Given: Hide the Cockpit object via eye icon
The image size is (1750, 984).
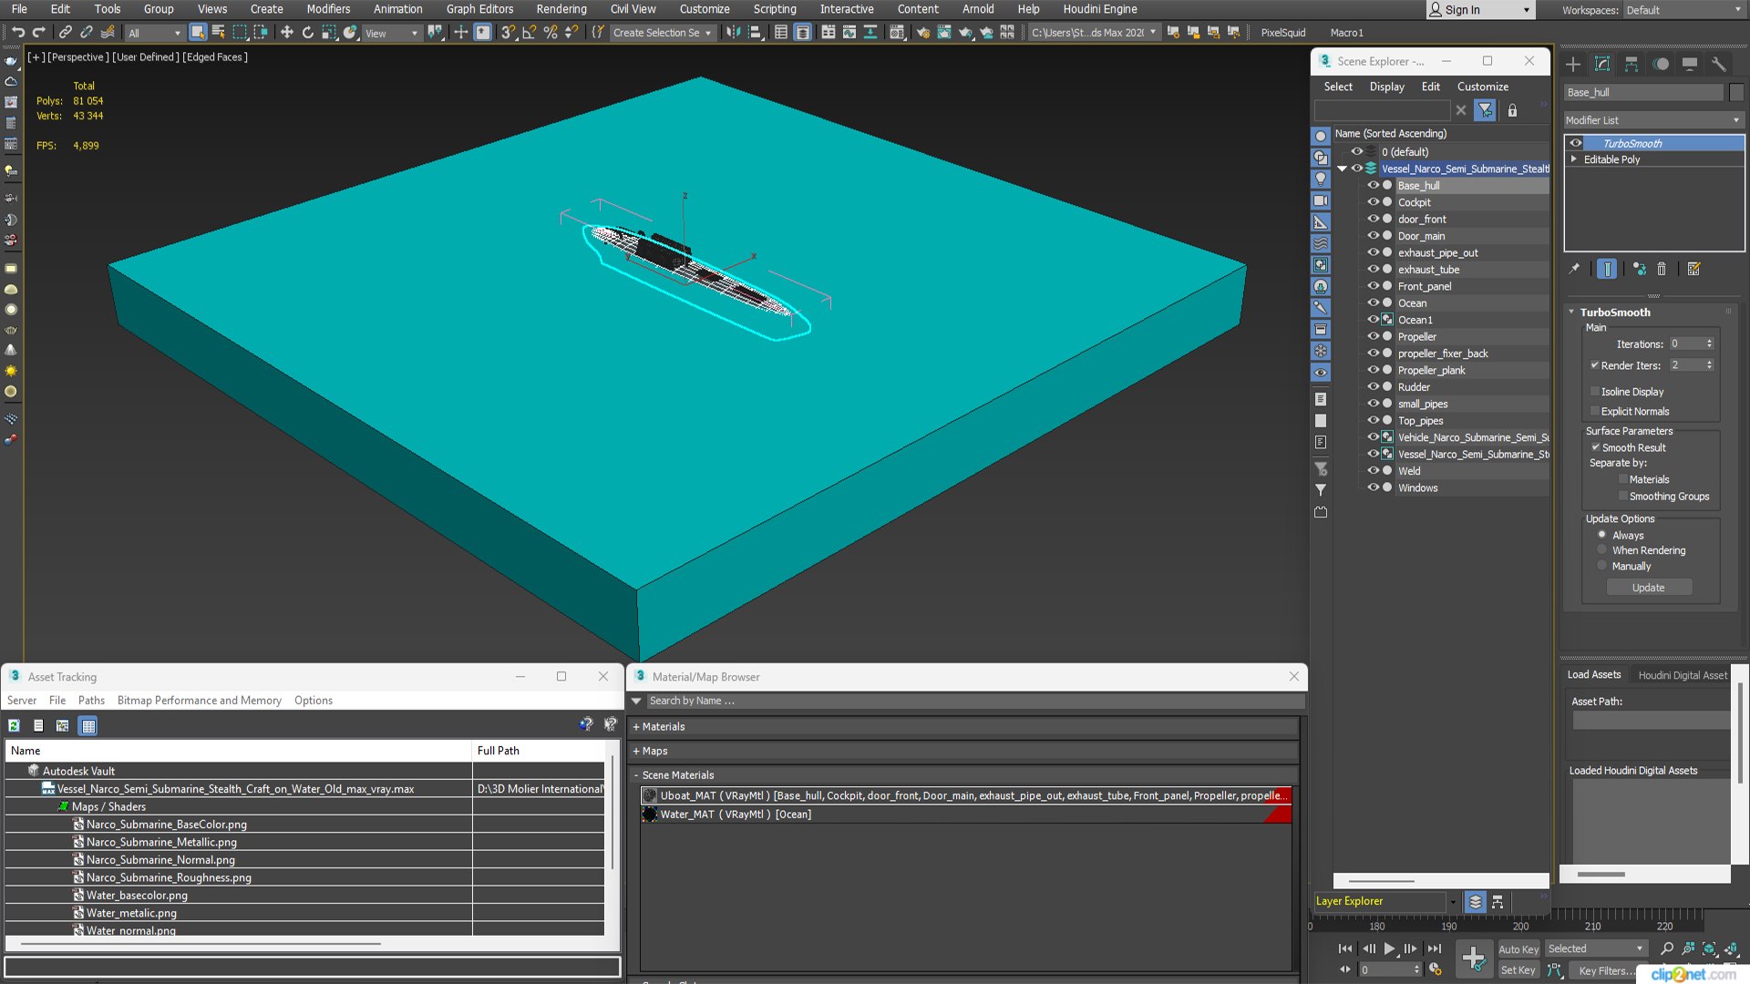Looking at the screenshot, I should 1373,202.
